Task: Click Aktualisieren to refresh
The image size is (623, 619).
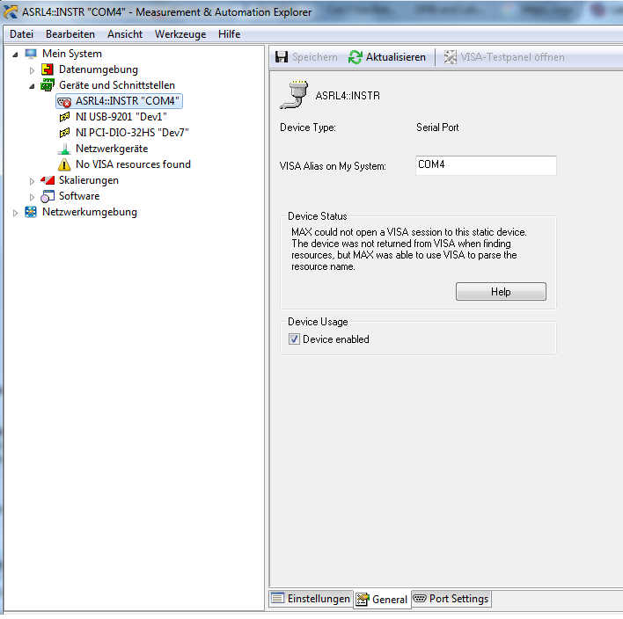Action: (387, 57)
